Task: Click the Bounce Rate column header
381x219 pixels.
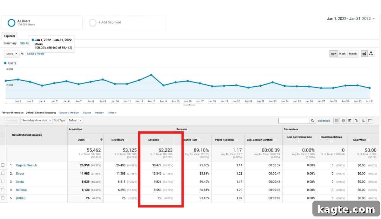Action: (193, 140)
